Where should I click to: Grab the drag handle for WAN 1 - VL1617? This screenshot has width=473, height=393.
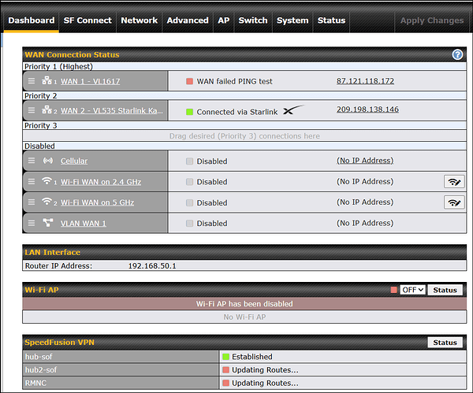tap(32, 81)
